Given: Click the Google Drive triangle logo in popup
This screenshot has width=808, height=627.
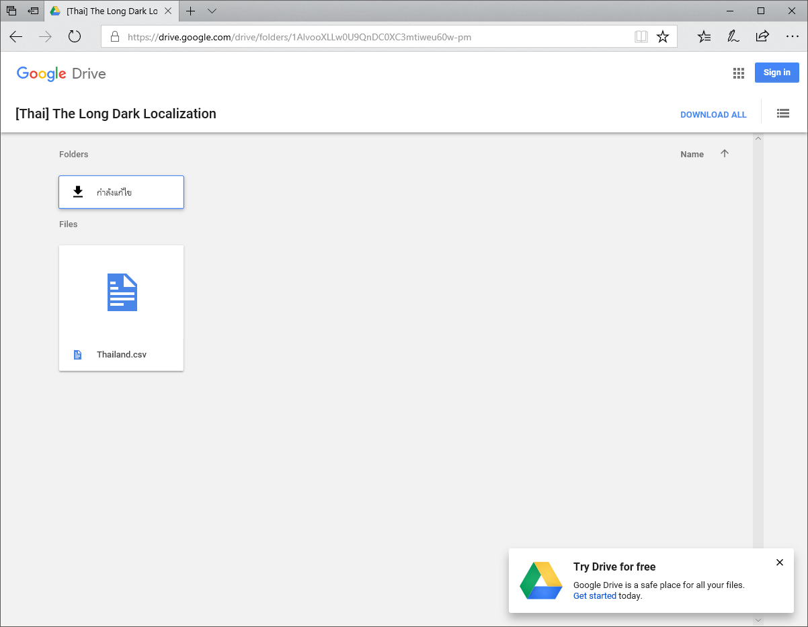Looking at the screenshot, I should (x=541, y=581).
